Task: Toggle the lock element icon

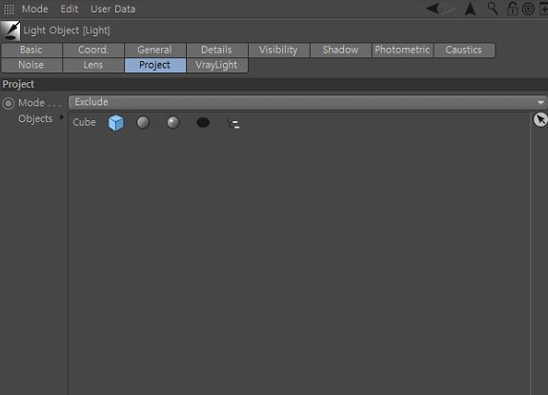Action: coord(513,9)
